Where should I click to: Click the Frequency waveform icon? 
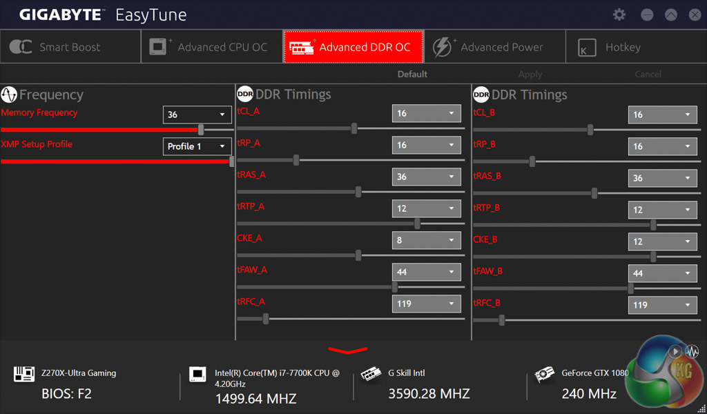click(x=8, y=95)
